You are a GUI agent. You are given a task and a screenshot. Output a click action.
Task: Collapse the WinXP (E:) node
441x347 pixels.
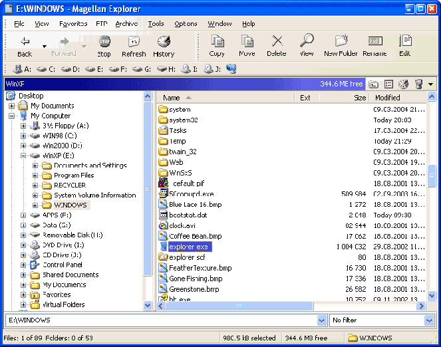(23, 156)
